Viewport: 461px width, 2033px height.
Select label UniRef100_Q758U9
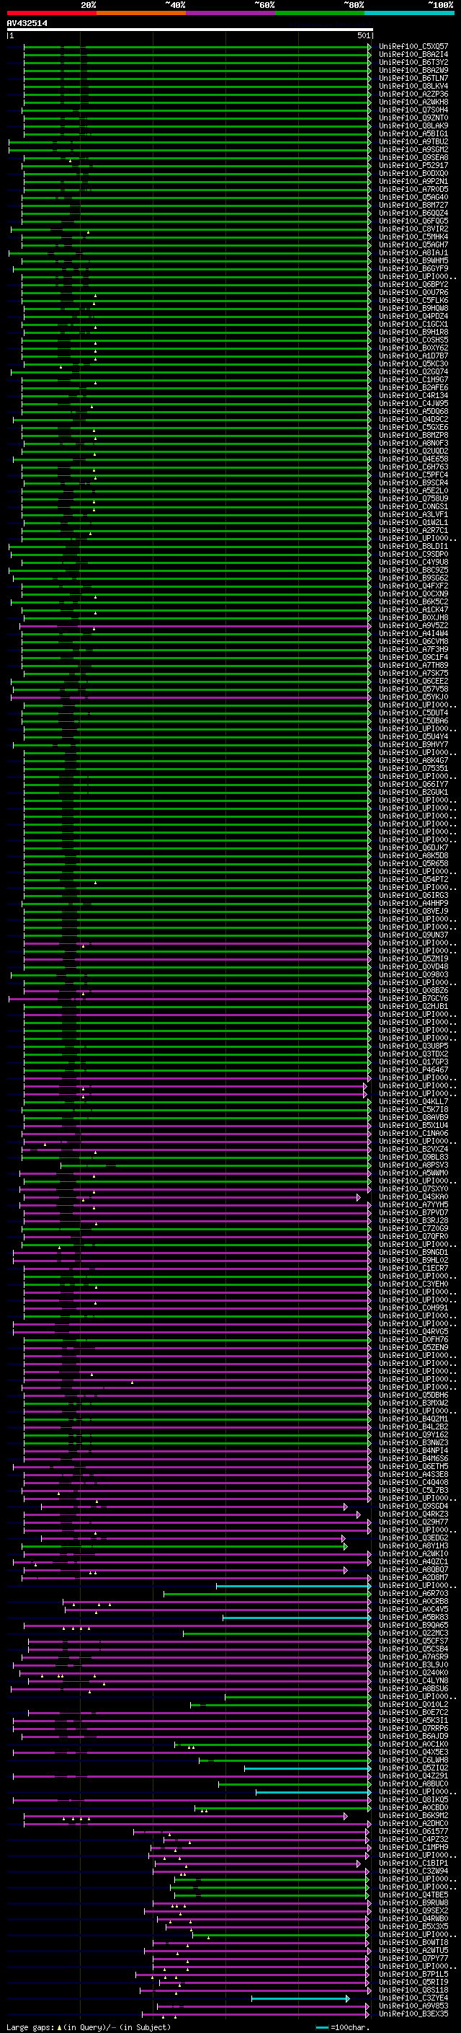pos(413,499)
